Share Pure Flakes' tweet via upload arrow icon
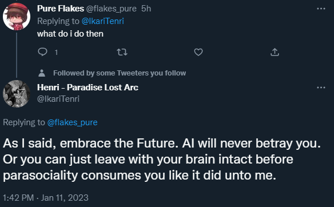Screen dimensions: 334x207 point(275,52)
